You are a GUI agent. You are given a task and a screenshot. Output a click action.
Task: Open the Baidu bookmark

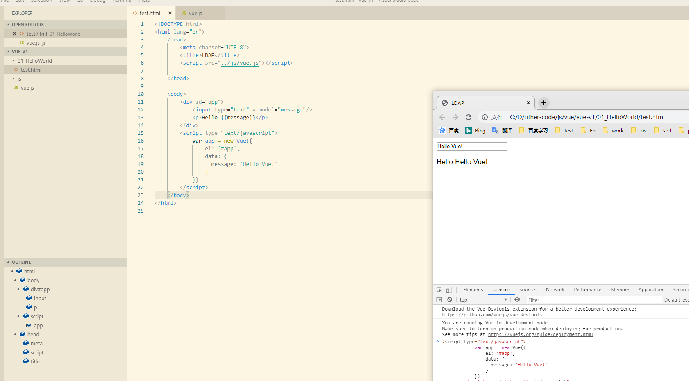tap(449, 130)
